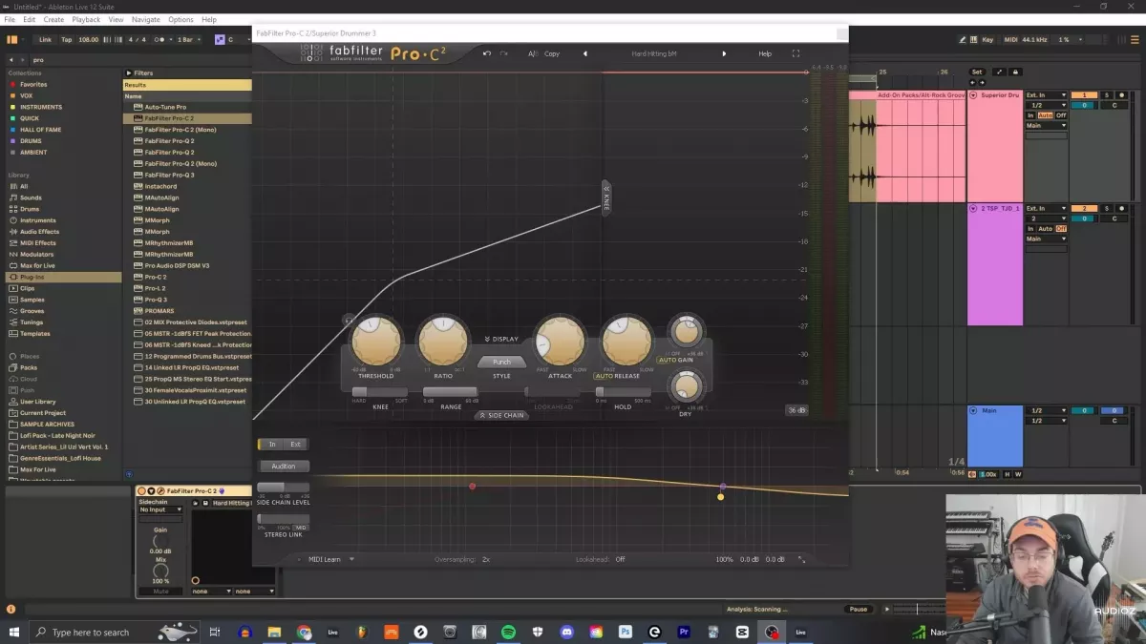This screenshot has width=1146, height=644.
Task: Arm the Superior Drummer track for recording
Action: 1122,95
